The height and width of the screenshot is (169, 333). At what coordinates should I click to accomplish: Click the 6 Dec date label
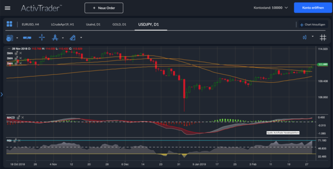125,164
